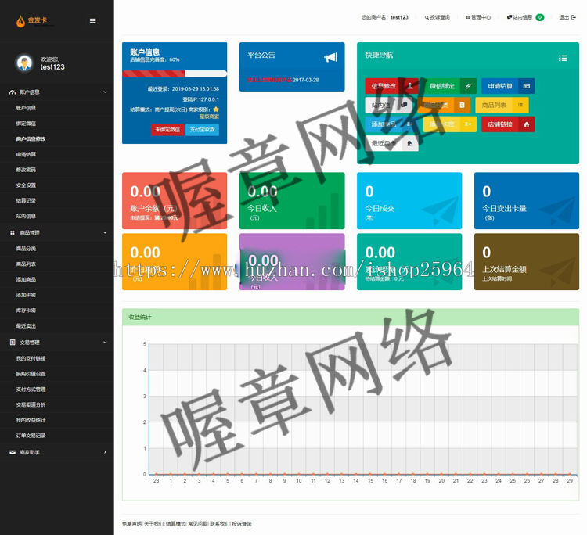Click the grid icon beside 商品管理
587x535 pixels.
point(13,233)
